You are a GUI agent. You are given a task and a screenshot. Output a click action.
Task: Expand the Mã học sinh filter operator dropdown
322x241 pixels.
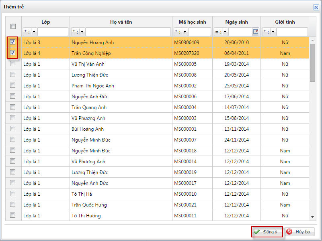pos(185,32)
